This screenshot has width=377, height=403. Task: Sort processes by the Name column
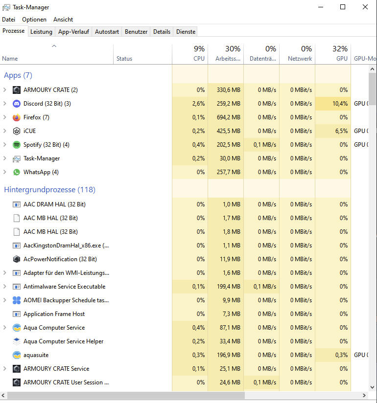(57, 54)
